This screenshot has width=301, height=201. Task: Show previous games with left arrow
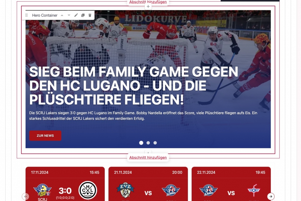coord(26,196)
